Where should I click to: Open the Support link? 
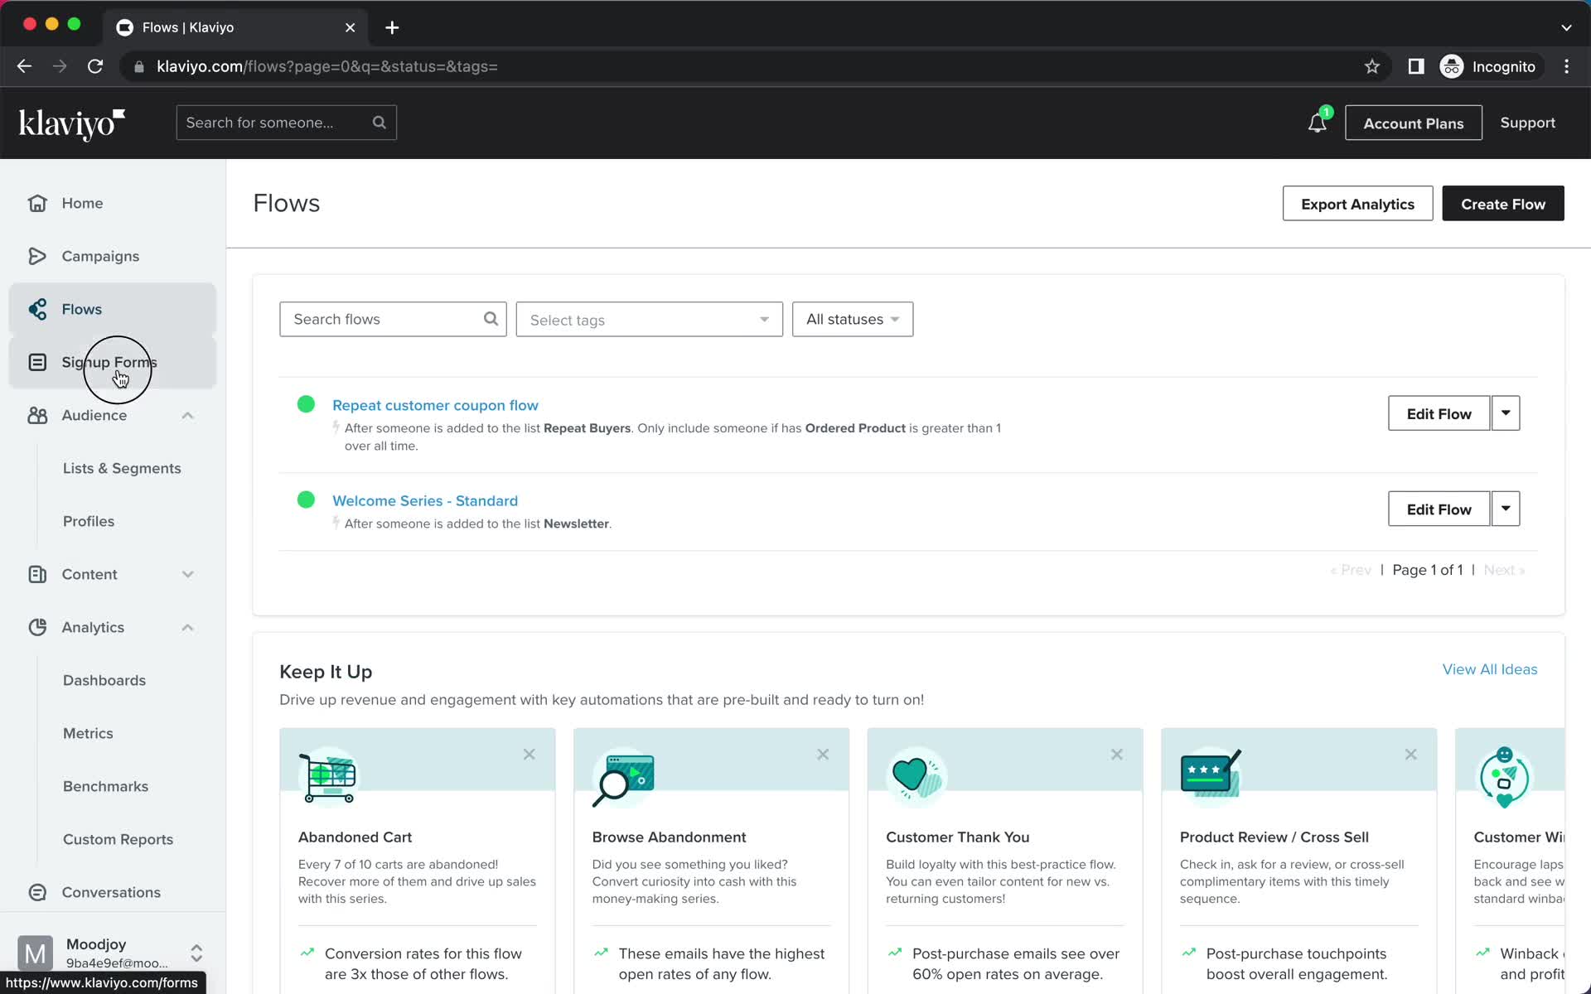click(1527, 123)
